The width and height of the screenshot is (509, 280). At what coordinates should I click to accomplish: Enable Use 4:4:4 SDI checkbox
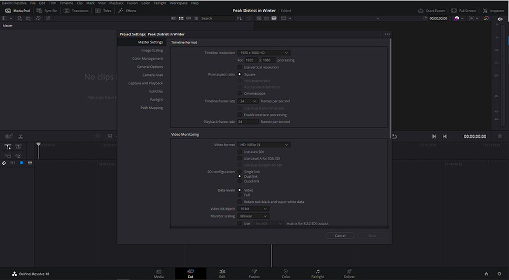pyautogui.click(x=239, y=152)
